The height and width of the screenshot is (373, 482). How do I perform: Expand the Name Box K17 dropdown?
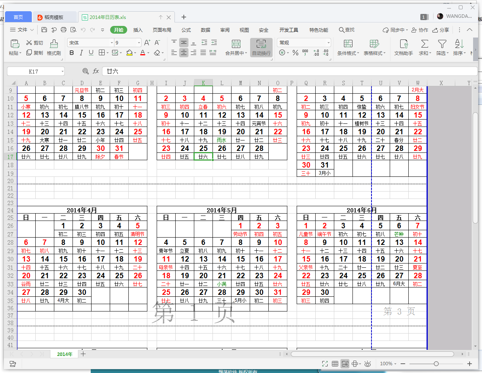pos(62,72)
